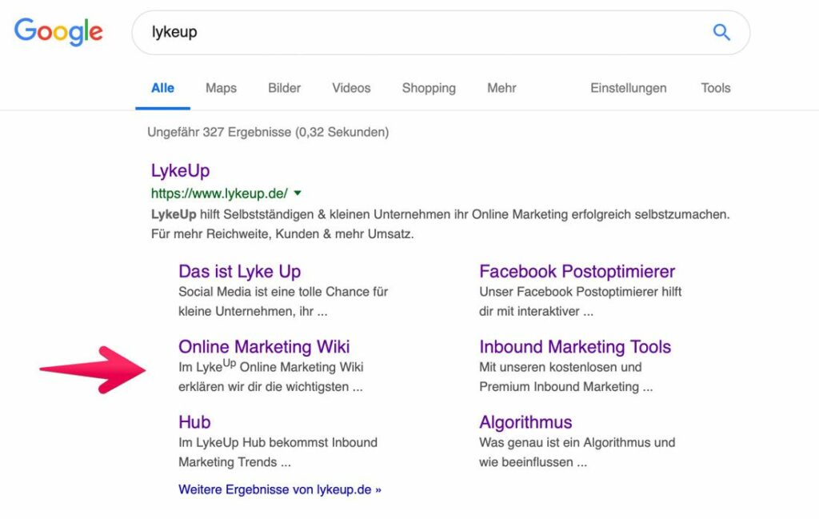
Task: Click the search input field with 'lykeup'
Action: click(x=320, y=32)
